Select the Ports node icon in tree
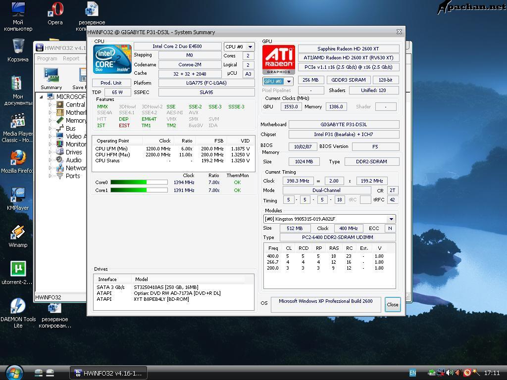This screenshot has width=507, height=380. coord(60,176)
